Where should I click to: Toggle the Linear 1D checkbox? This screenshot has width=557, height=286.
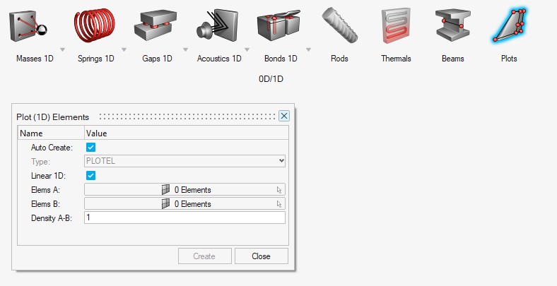[x=91, y=176]
